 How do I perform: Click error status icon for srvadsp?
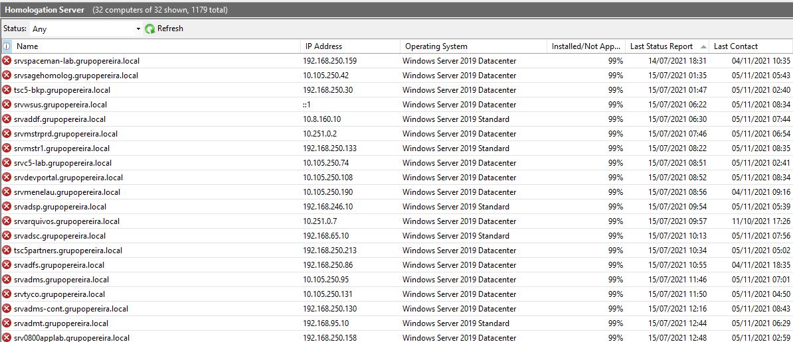(7, 206)
